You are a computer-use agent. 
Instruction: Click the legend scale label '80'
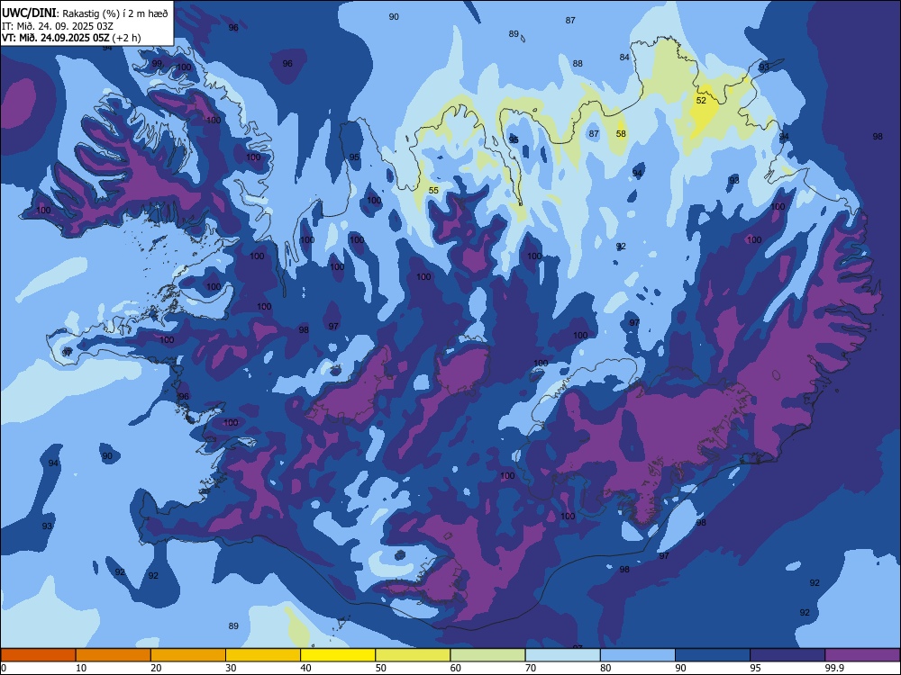coord(605,668)
